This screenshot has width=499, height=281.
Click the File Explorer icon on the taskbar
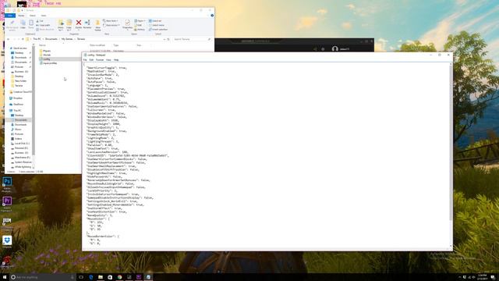click(101, 277)
